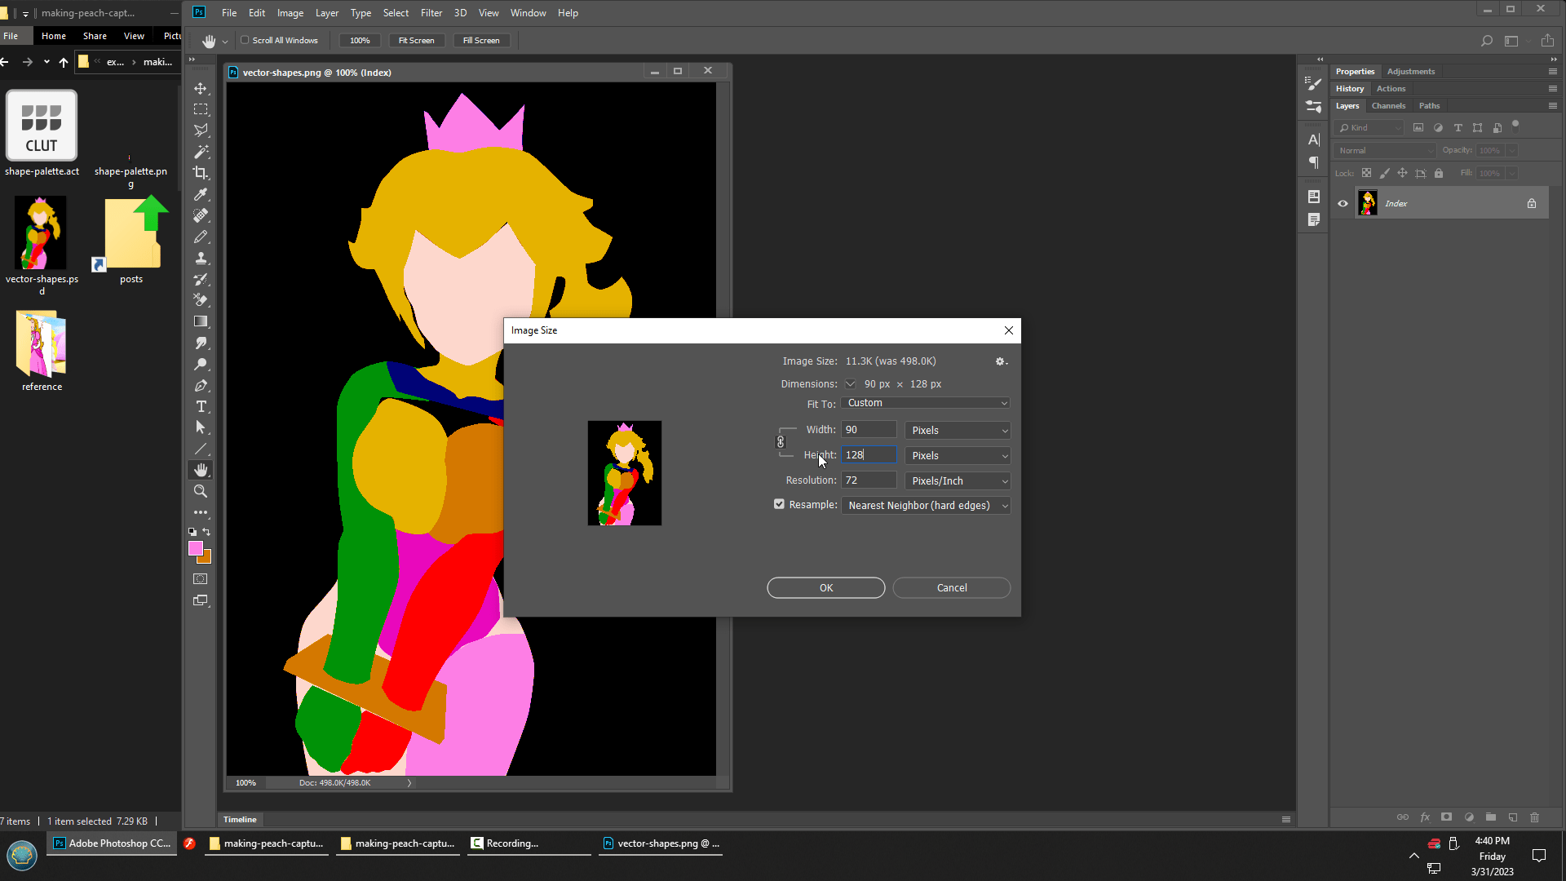Enable Scroll All Windows checkbox

[245, 40]
